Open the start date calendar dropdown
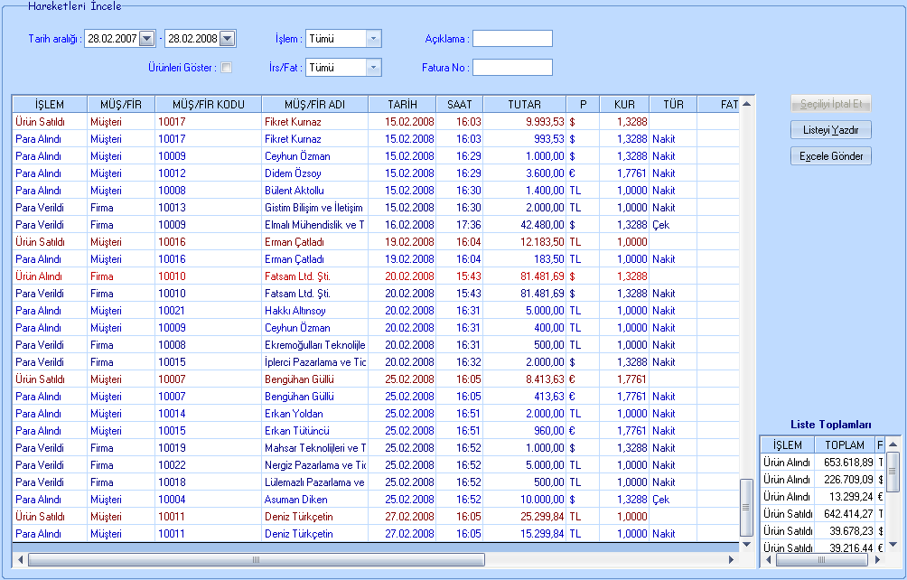This screenshot has height=580, width=907. pyautogui.click(x=147, y=39)
